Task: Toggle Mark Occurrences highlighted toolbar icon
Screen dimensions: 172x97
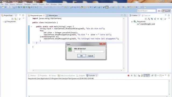Action: [107, 7]
